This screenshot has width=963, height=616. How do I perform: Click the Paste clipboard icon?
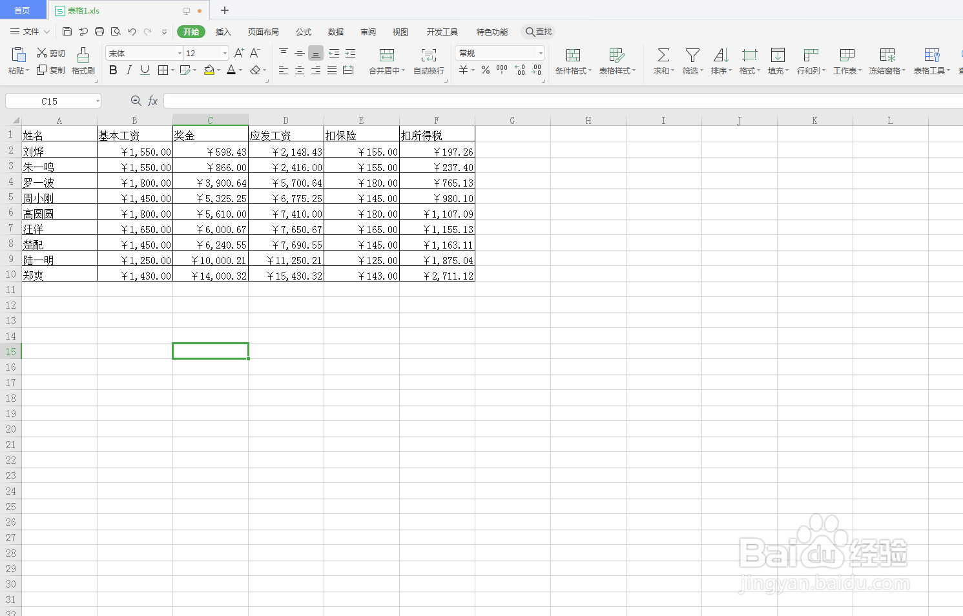pos(19,54)
